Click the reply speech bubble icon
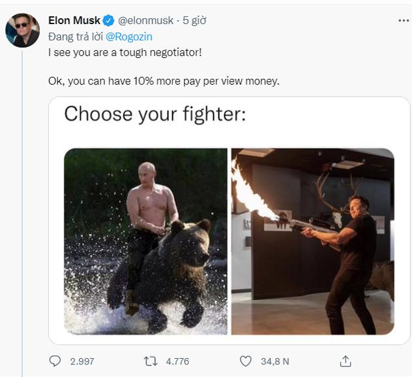The image size is (412, 377). 55,361
